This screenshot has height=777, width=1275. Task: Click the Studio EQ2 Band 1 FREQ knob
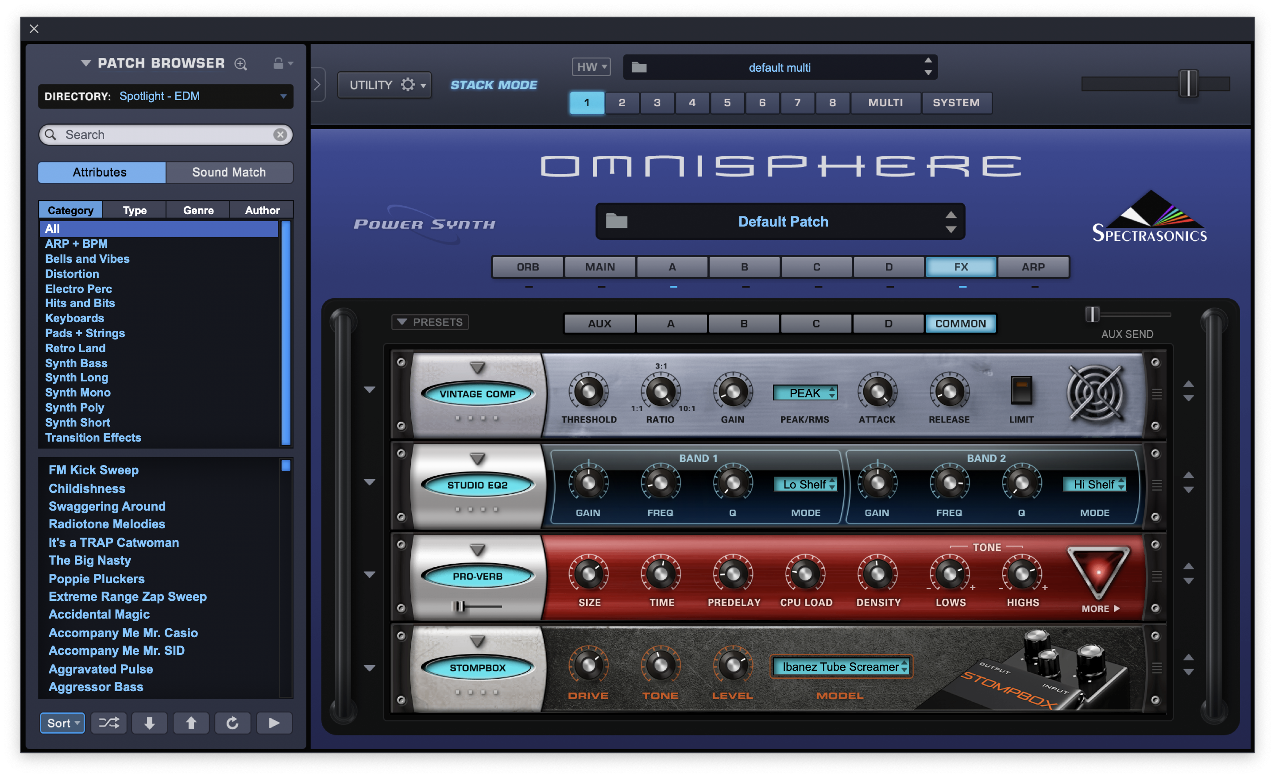[660, 483]
